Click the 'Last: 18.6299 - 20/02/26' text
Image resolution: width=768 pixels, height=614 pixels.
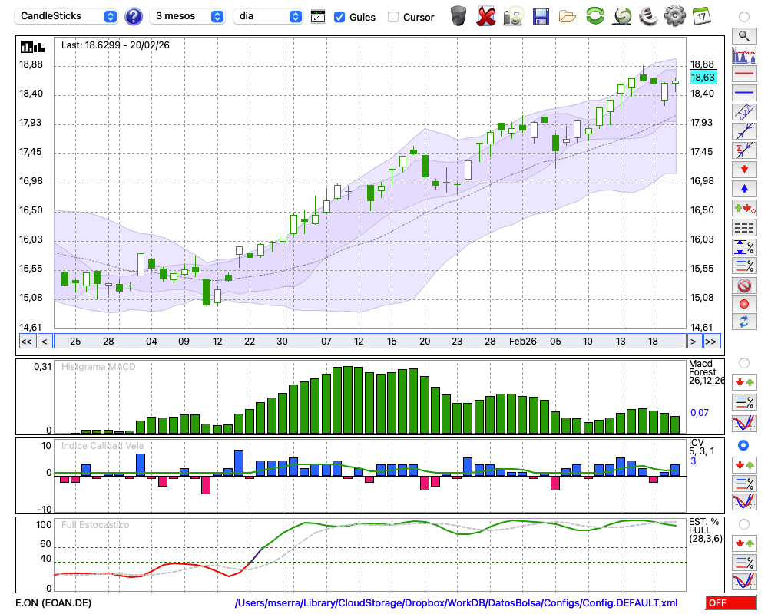(x=115, y=45)
